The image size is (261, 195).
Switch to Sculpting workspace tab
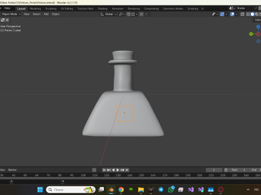[51, 9]
